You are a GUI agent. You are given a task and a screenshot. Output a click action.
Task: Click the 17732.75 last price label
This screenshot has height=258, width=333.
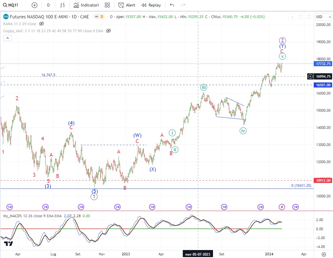point(323,64)
